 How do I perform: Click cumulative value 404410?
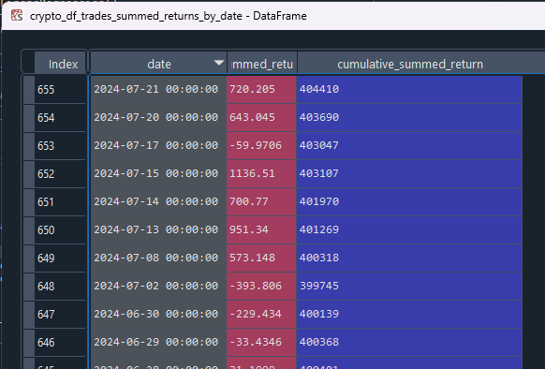tap(409, 89)
